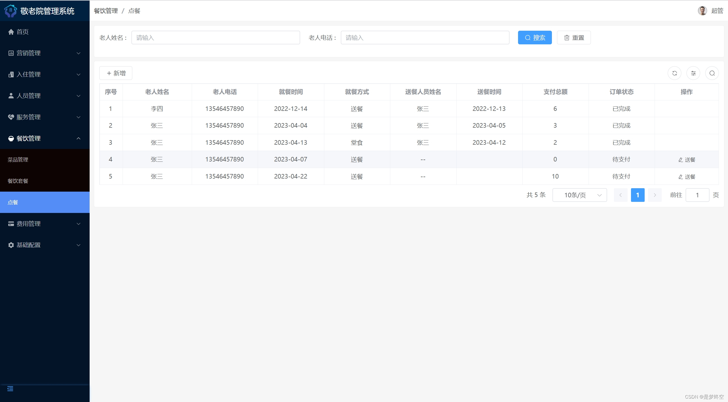The width and height of the screenshot is (728, 402).
Task: Toggle search panel with magnifier icon
Action: [712, 73]
